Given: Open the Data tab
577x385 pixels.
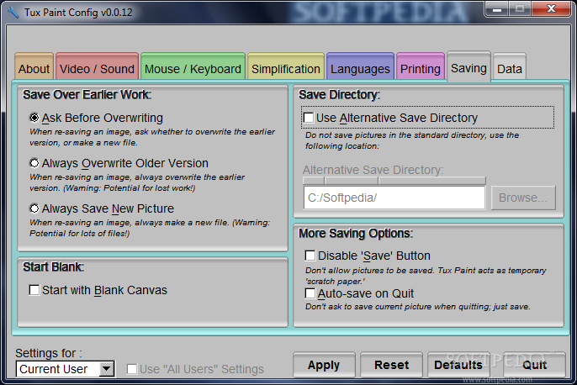Looking at the screenshot, I should coord(510,66).
